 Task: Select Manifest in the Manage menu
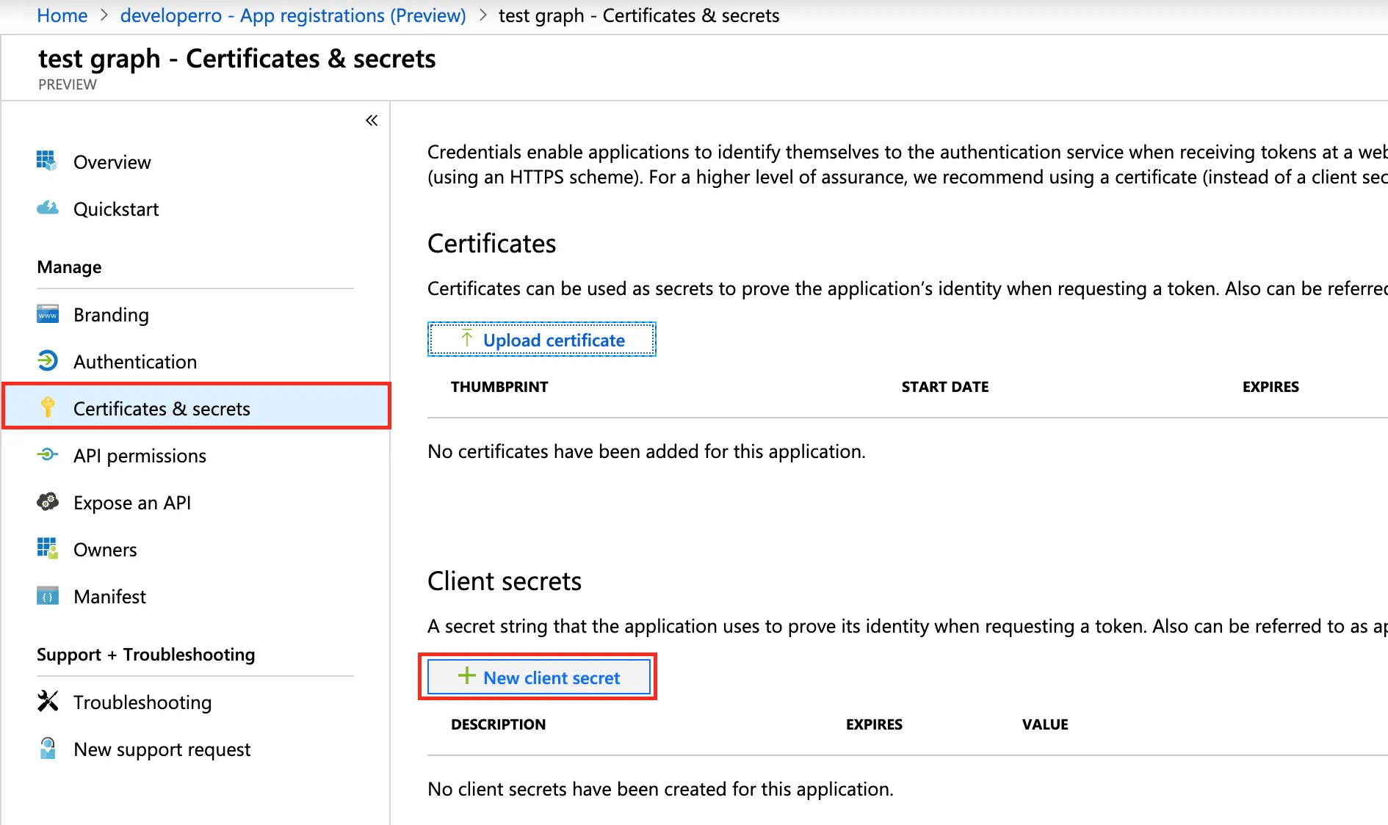(x=109, y=597)
